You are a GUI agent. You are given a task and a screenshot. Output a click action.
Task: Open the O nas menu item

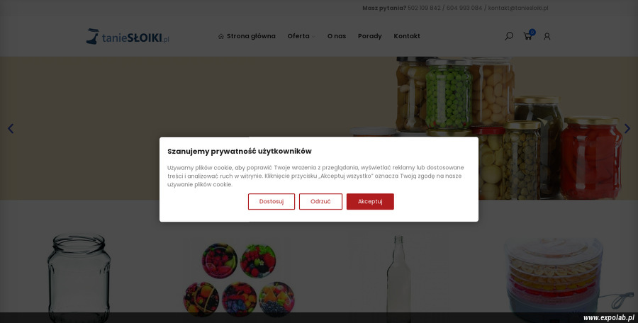337,36
